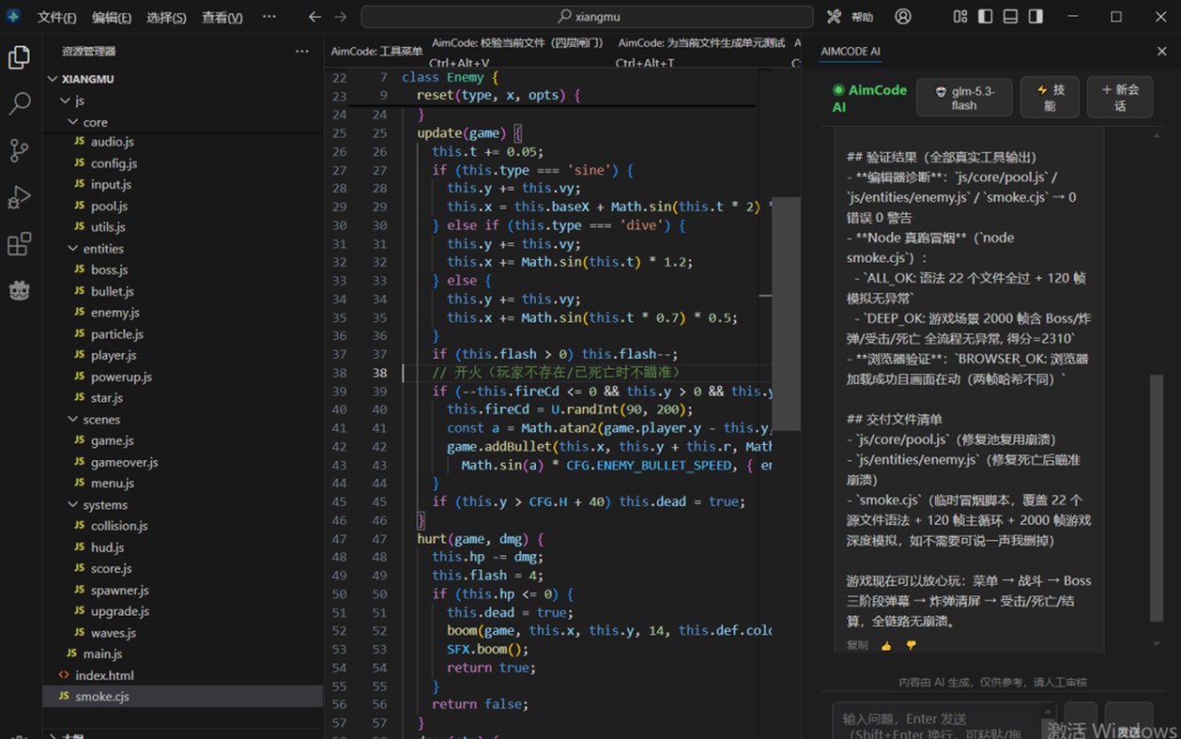
Task: Open the overflow menu dots after 查看(V)
Action: (269, 17)
